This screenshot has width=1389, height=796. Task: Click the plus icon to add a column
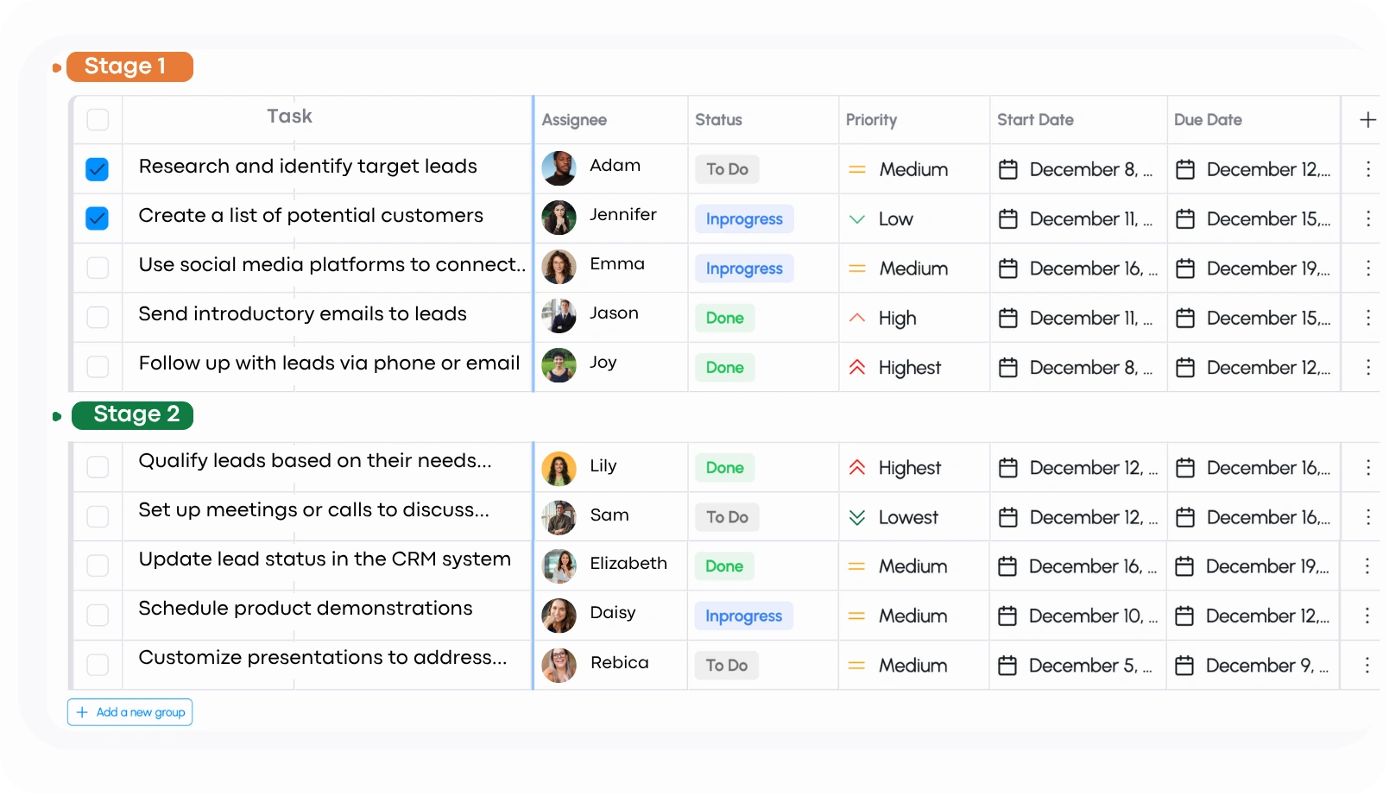(x=1367, y=120)
